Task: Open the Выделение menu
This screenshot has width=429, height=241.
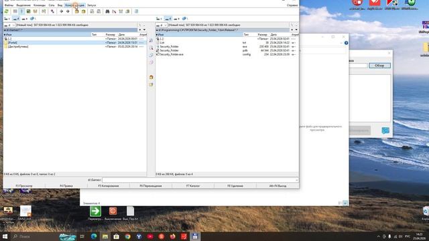Action: point(23,5)
